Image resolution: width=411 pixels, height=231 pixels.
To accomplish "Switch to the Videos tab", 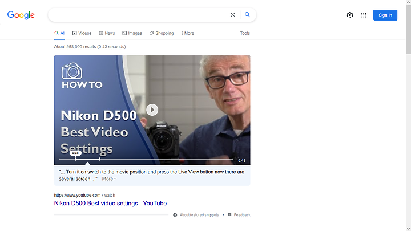I will pos(82,33).
